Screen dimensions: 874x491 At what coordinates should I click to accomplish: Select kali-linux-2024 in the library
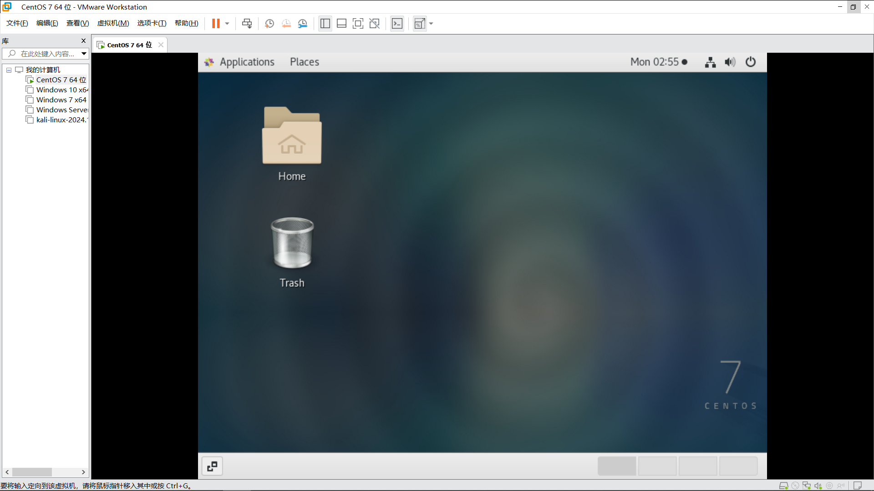pyautogui.click(x=61, y=120)
